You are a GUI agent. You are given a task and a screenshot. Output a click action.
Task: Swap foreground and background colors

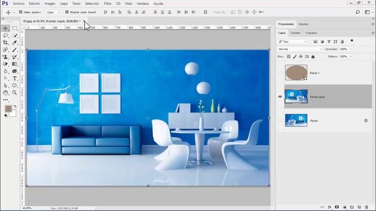click(15, 106)
